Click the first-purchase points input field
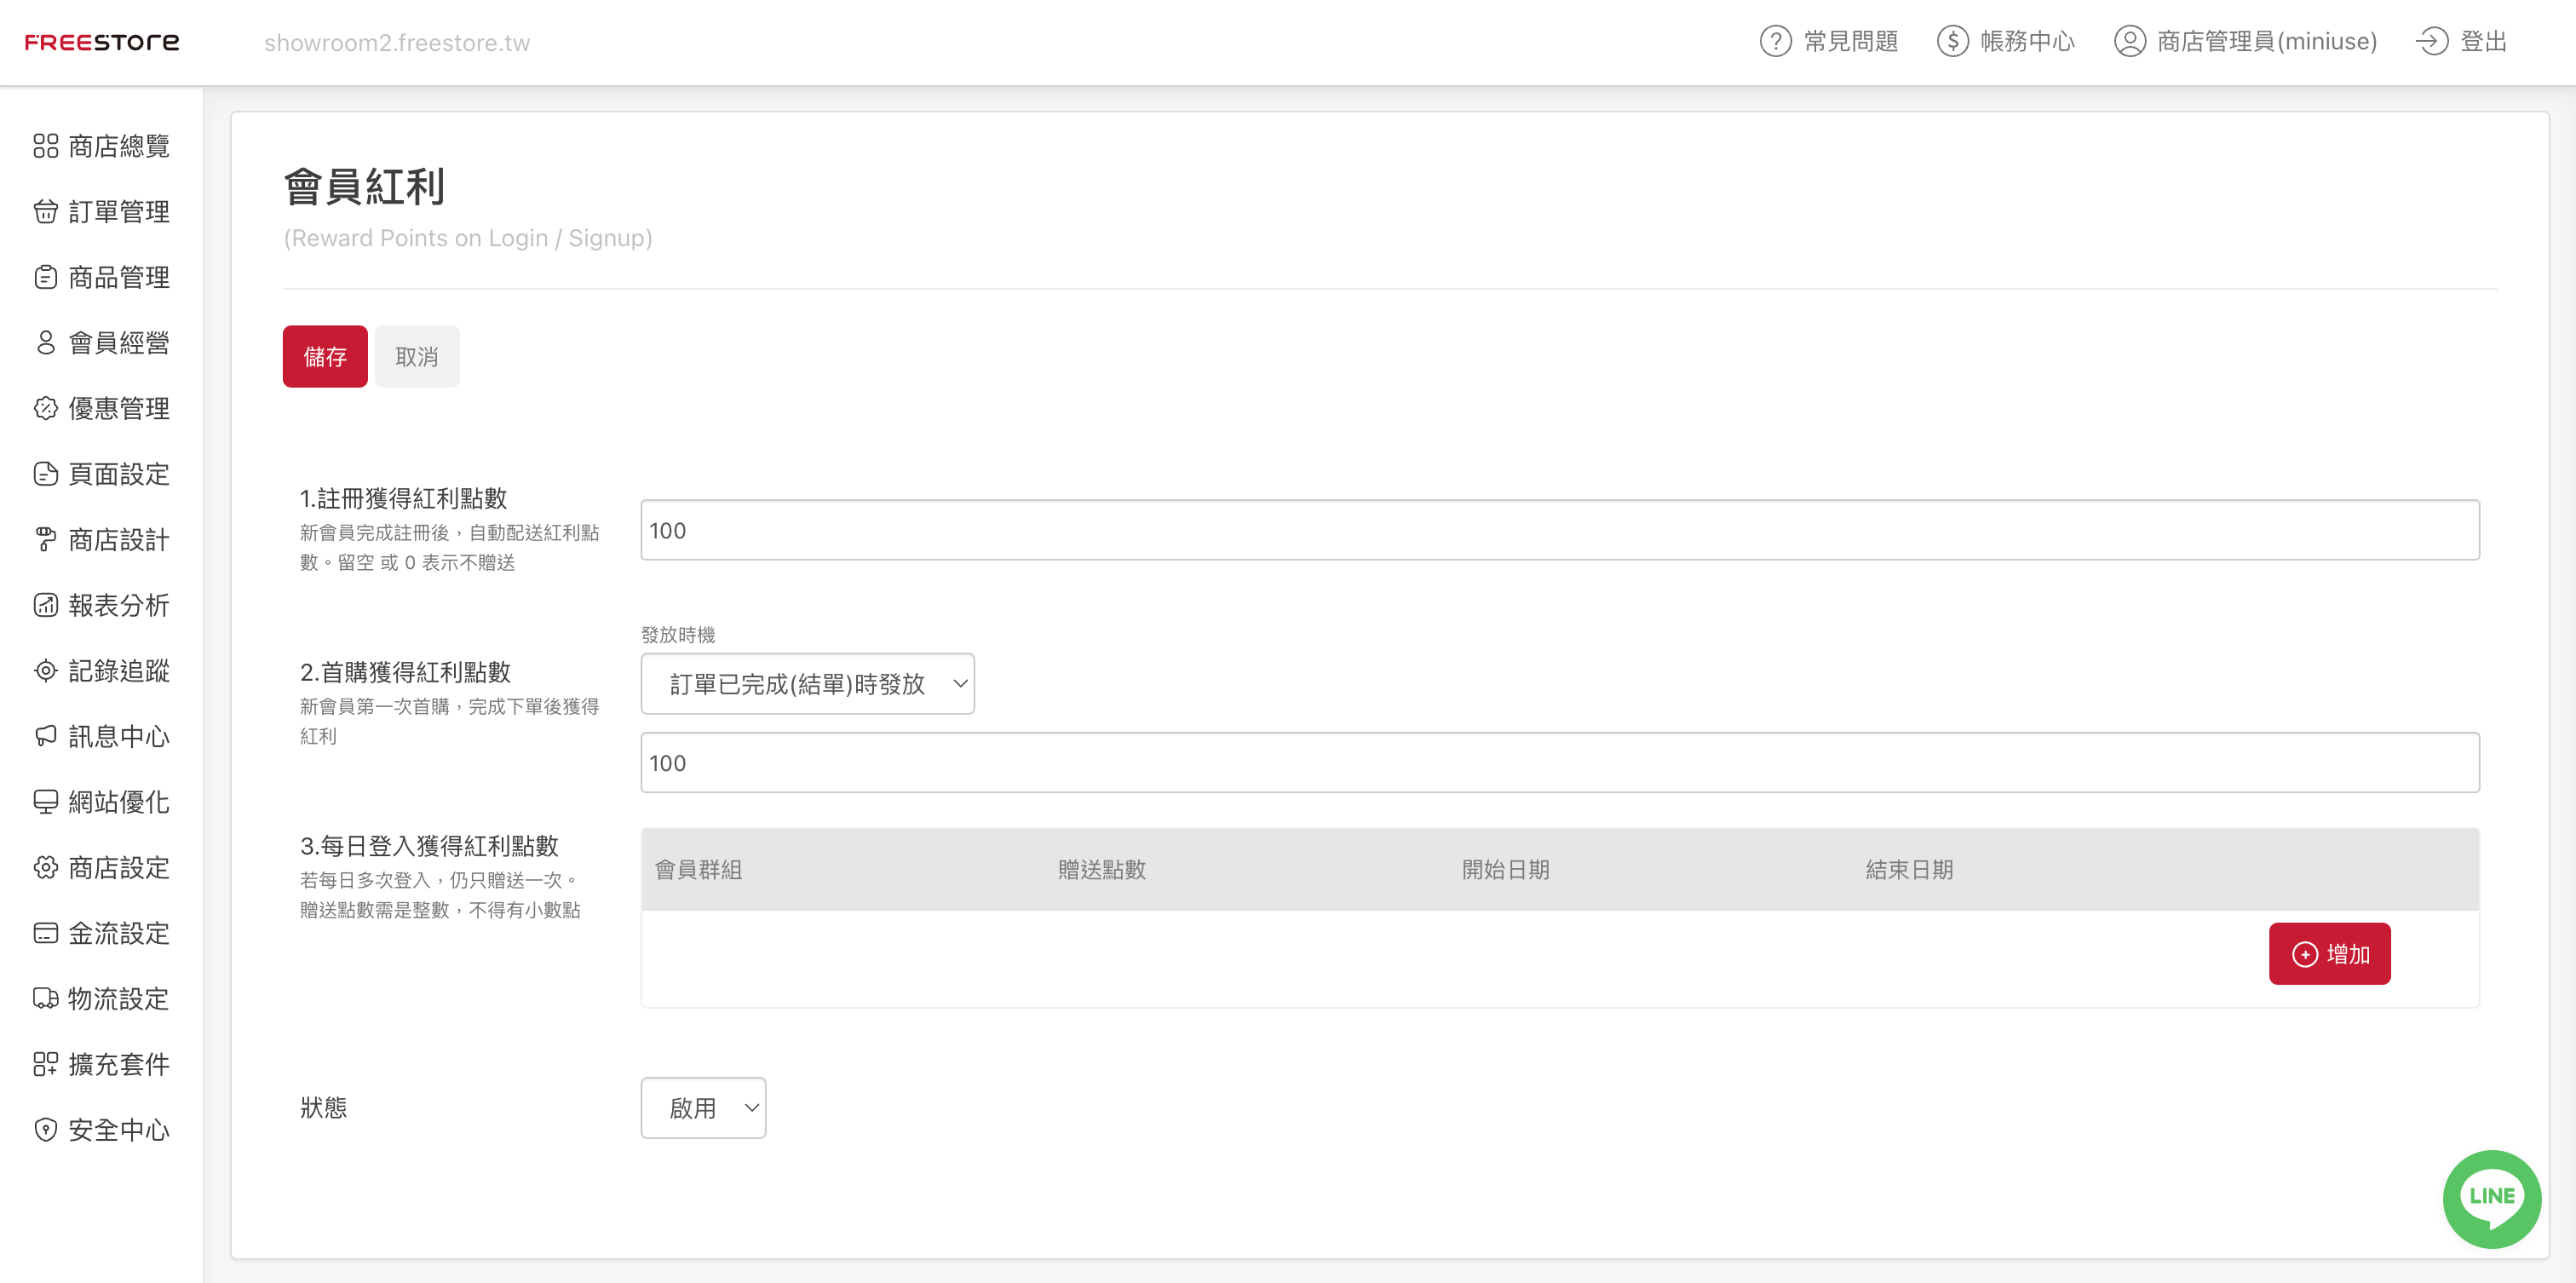 [1559, 763]
